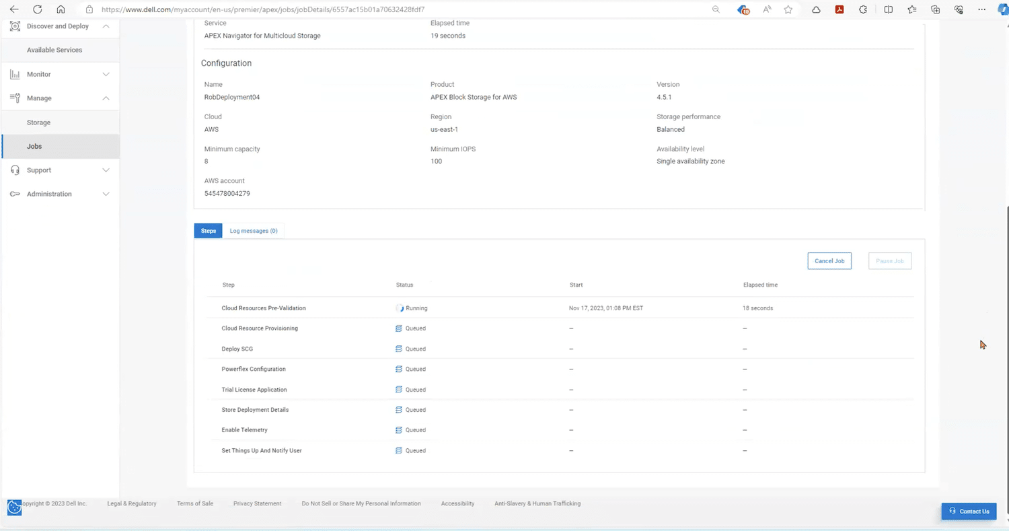Open the Legal & Regulatory footer link

tap(132, 503)
